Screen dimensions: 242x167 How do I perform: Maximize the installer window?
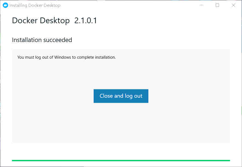217,5
